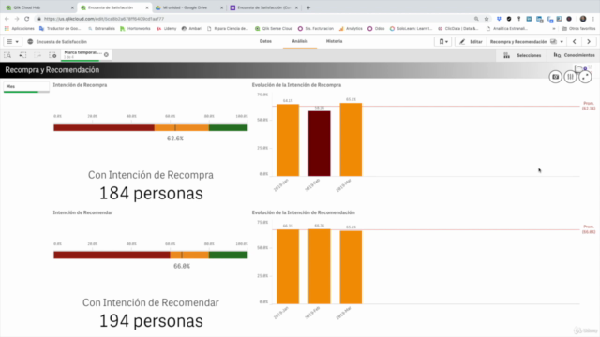The width and height of the screenshot is (600, 337).
Task: Select the 2019-Jan bar in Recompra chart
Action: (x=288, y=140)
